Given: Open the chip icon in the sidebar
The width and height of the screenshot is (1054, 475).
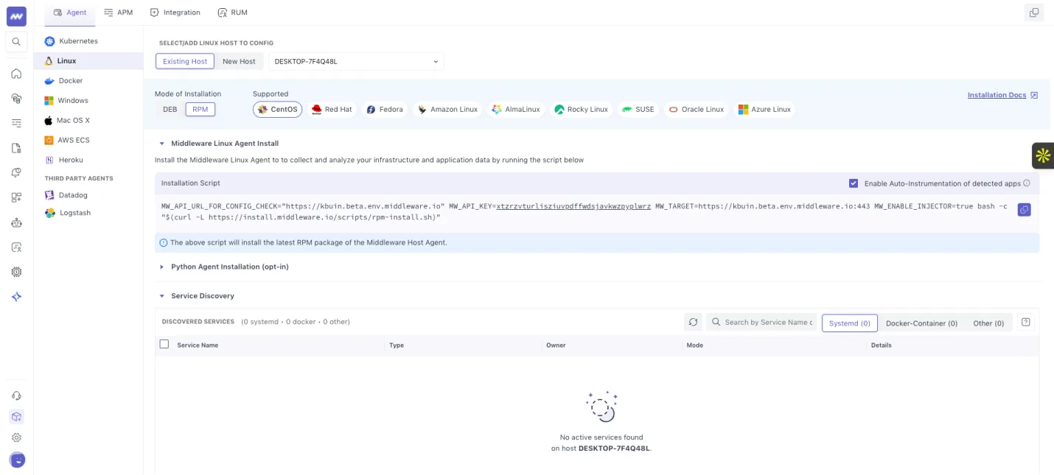Looking at the screenshot, I should (16, 272).
